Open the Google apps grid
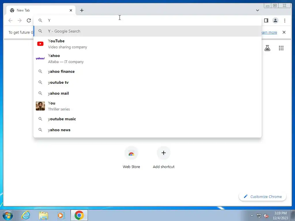 281,48
